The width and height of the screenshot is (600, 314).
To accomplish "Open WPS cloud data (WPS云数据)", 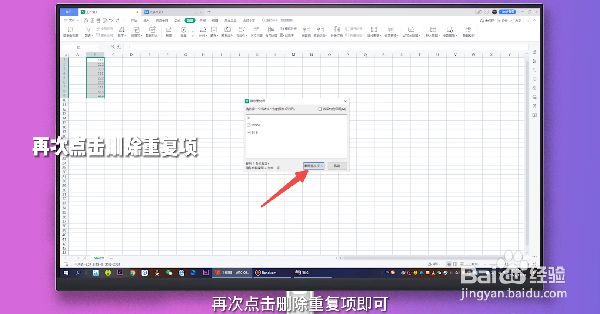I will point(411,32).
